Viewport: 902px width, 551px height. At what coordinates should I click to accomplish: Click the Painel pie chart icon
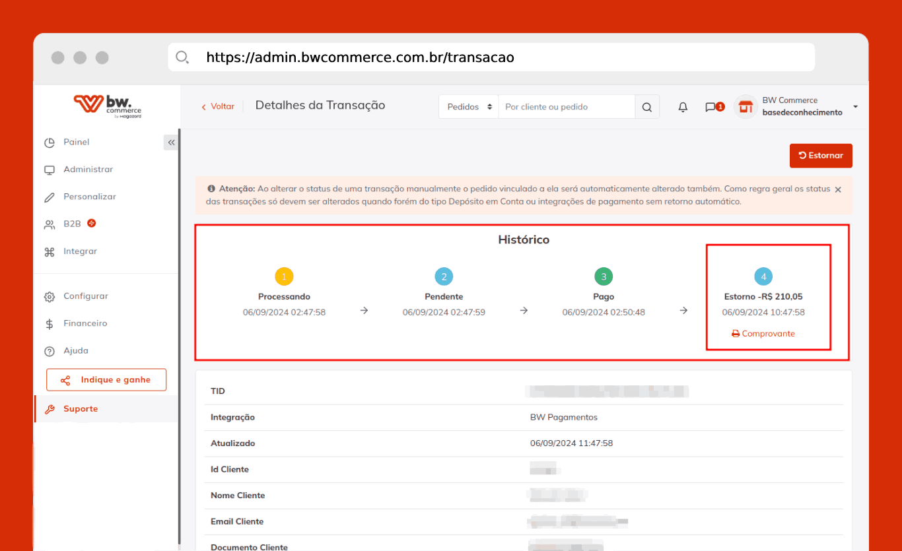point(50,143)
